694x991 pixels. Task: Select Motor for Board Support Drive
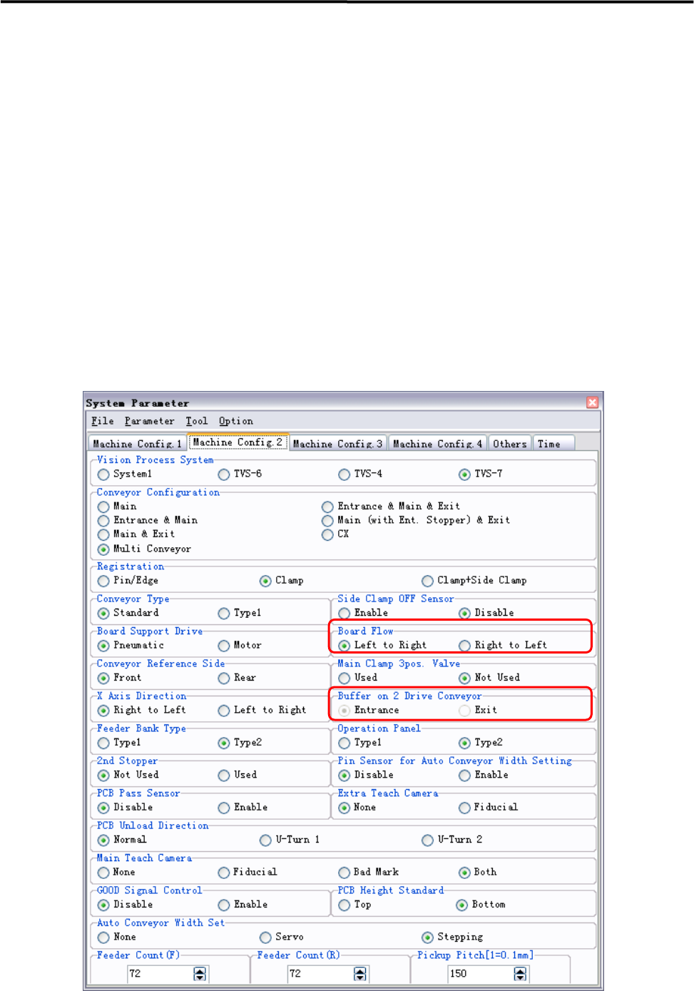(224, 646)
